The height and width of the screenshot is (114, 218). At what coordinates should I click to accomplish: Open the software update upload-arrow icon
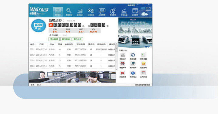(135, 12)
